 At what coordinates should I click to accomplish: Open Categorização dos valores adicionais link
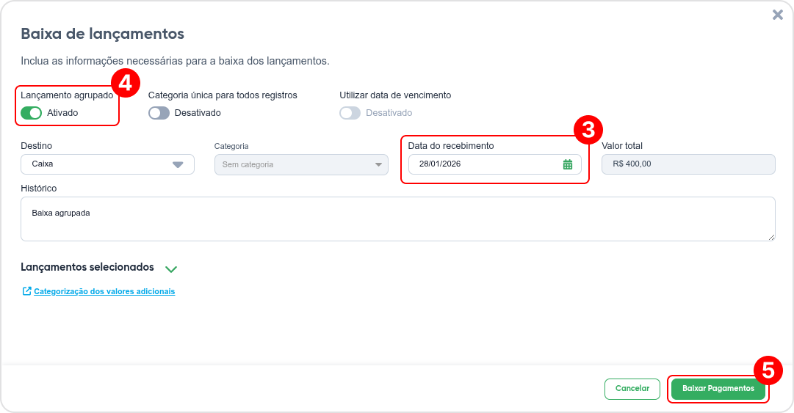pos(104,291)
